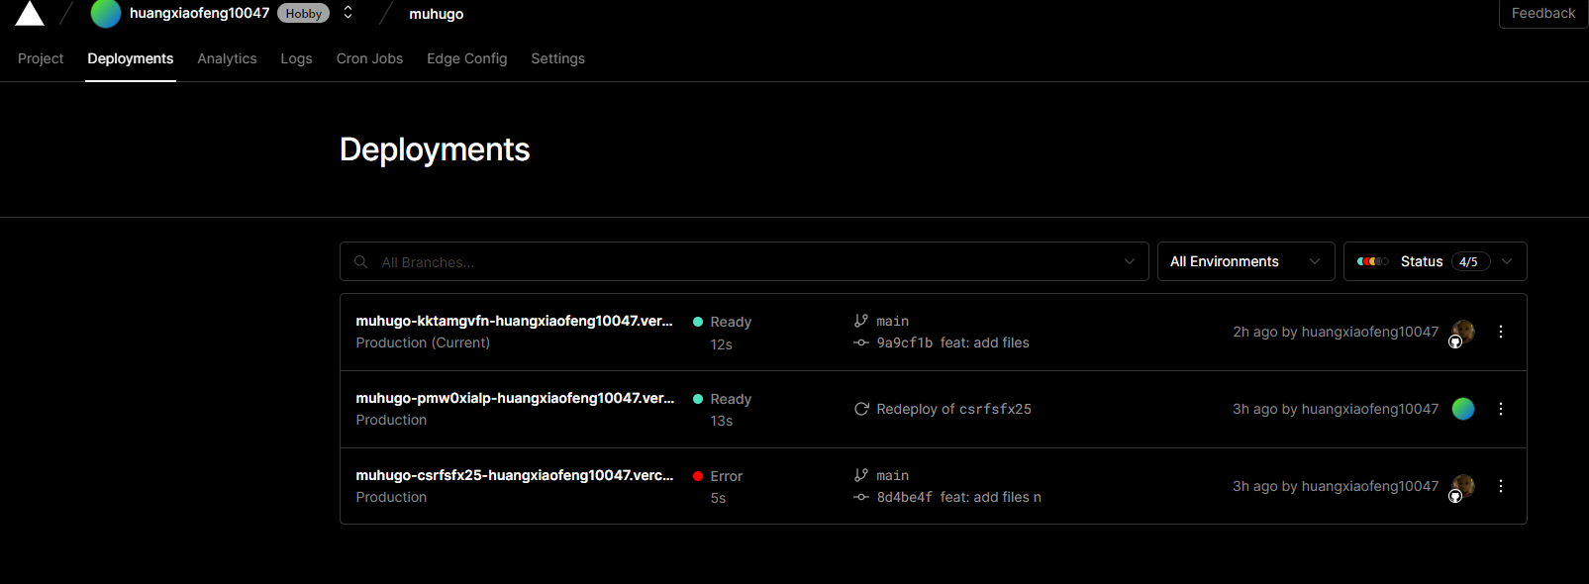
Task: Open more options menu for pmw0xialp deployment
Action: click(1501, 409)
